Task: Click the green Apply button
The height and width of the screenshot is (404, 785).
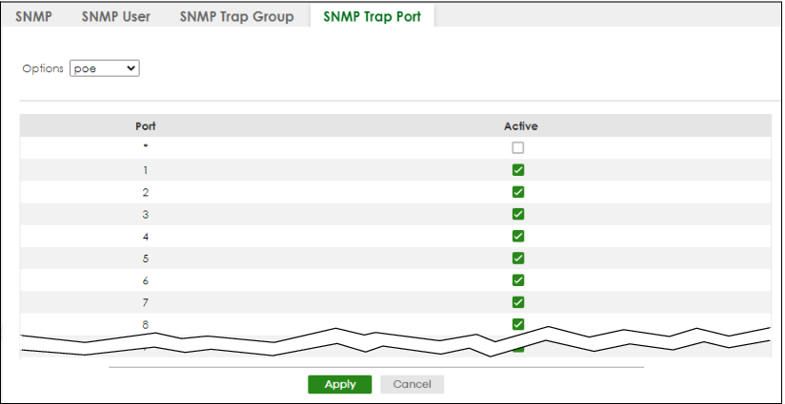Action: (x=340, y=384)
